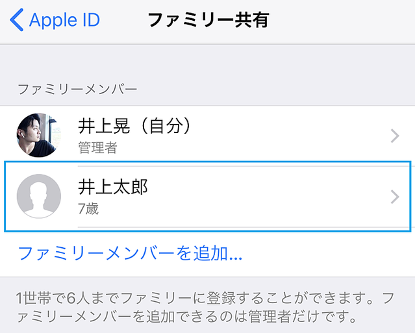Tap ファミリーメンバーを追加... link
The width and height of the screenshot is (415, 333).
[130, 252]
